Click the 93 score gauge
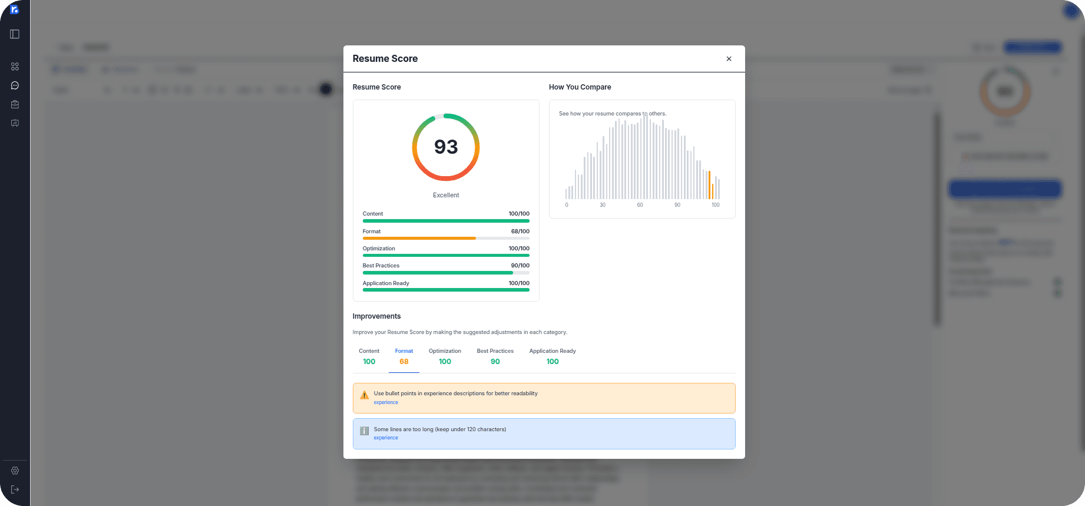Image resolution: width=1085 pixels, height=506 pixels. pyautogui.click(x=446, y=147)
